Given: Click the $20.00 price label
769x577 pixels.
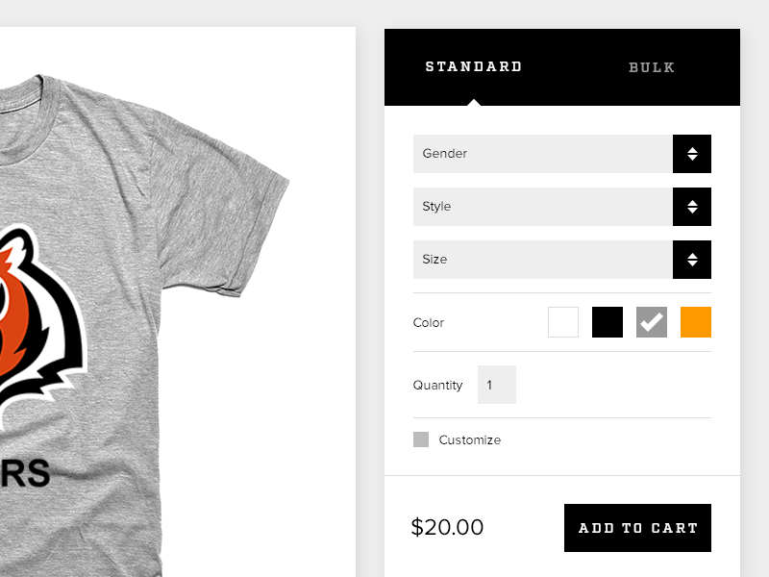Looking at the screenshot, I should pyautogui.click(x=448, y=527).
